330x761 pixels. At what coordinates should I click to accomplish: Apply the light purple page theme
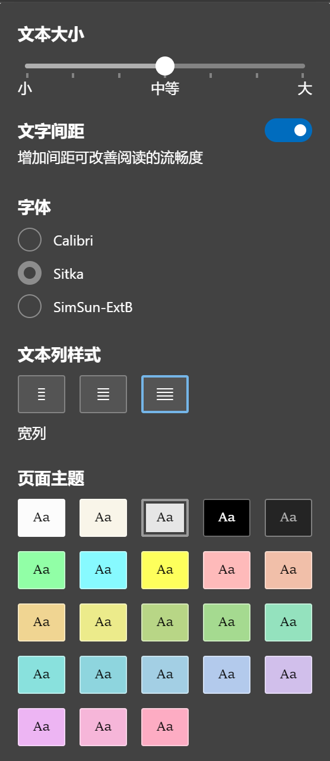(288, 675)
